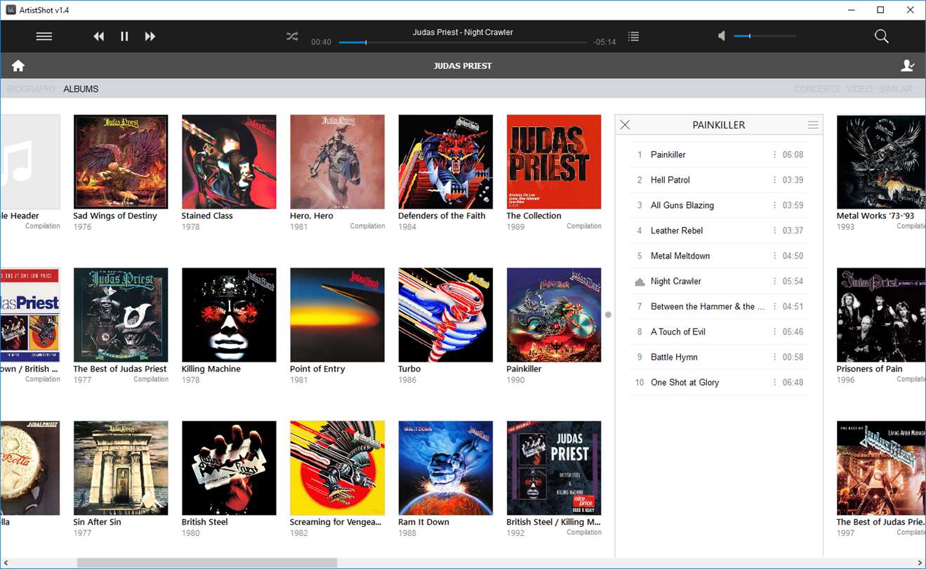Click the panel collapse dot handle

[608, 315]
